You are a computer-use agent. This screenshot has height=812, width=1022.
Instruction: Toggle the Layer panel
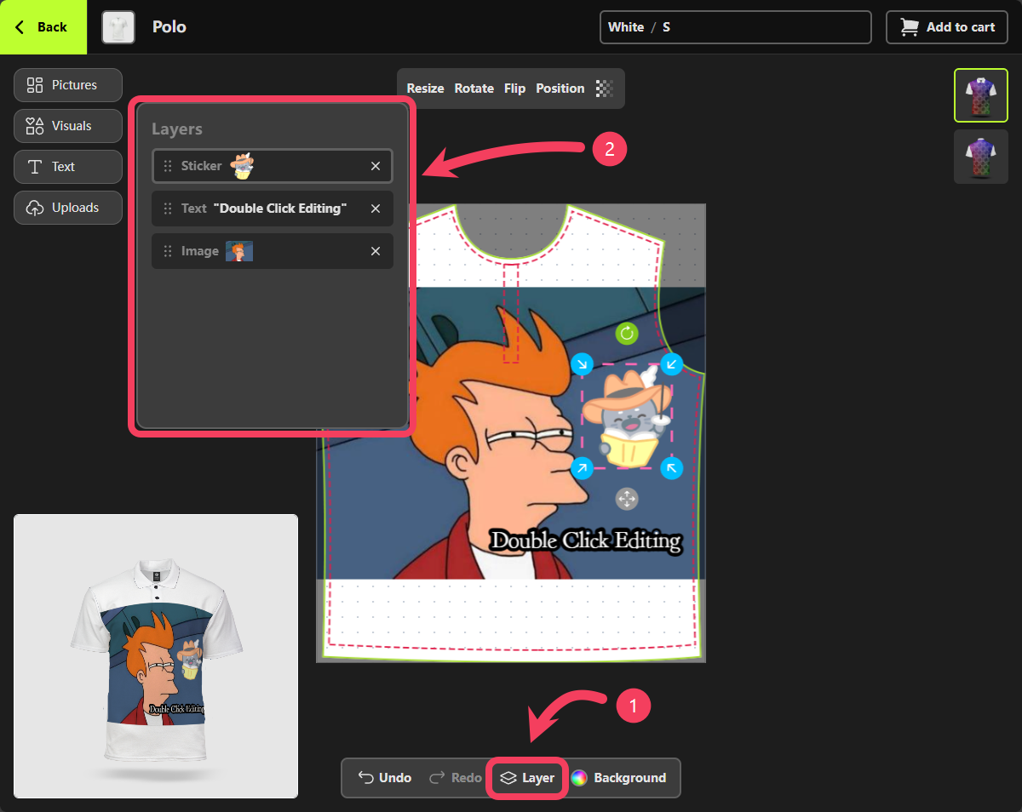tap(527, 778)
